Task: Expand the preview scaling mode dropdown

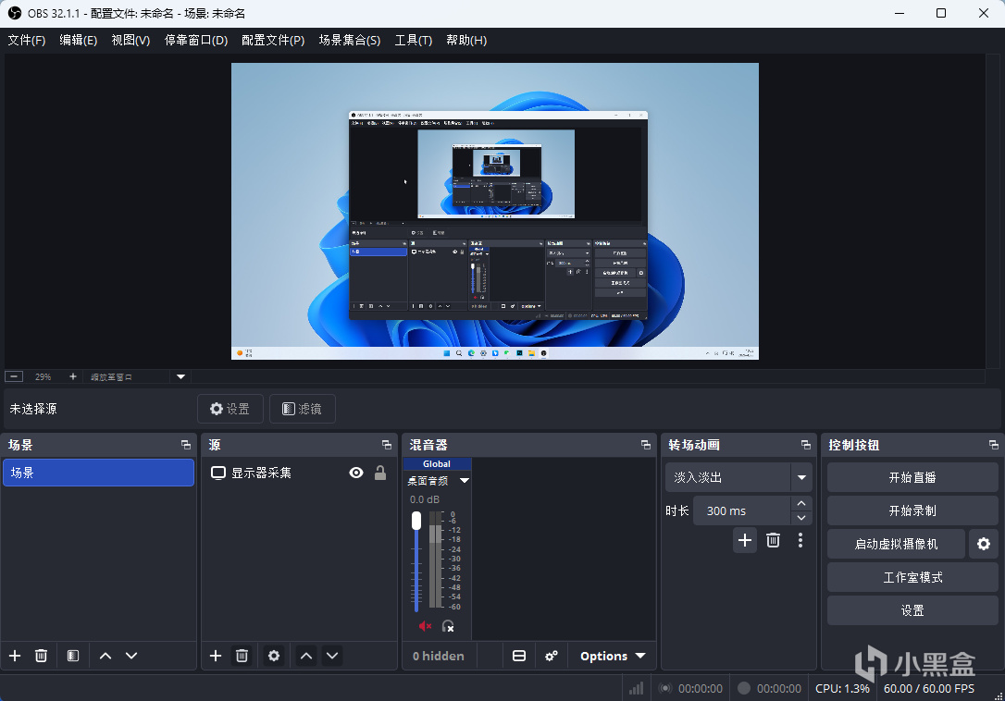Action: (180, 376)
